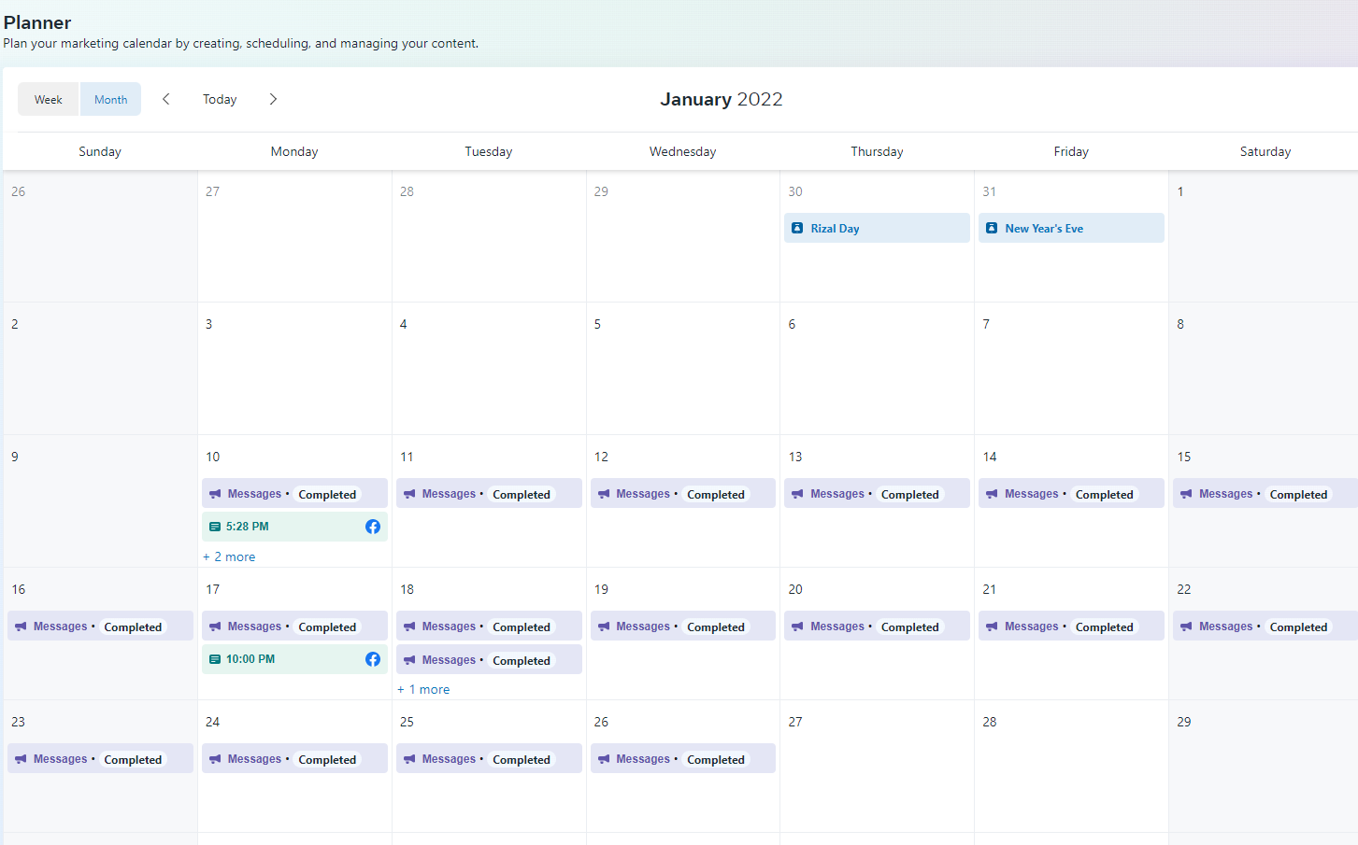Click the Saturday column header
The width and height of the screenshot is (1358, 845).
(1265, 151)
